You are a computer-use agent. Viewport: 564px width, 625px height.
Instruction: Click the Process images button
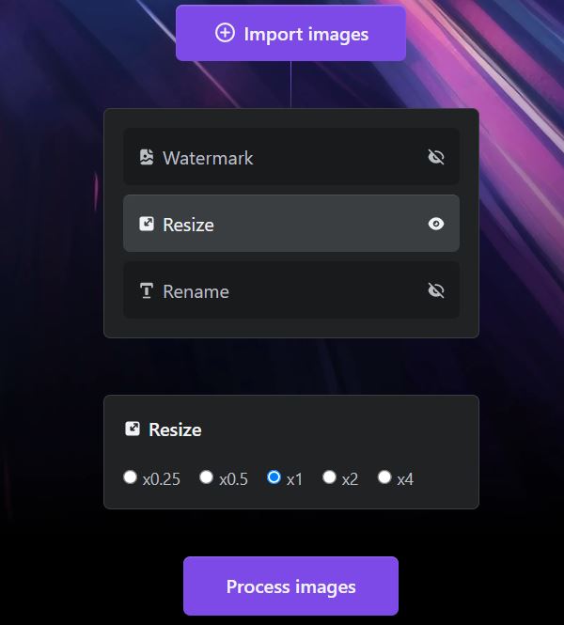pos(290,586)
